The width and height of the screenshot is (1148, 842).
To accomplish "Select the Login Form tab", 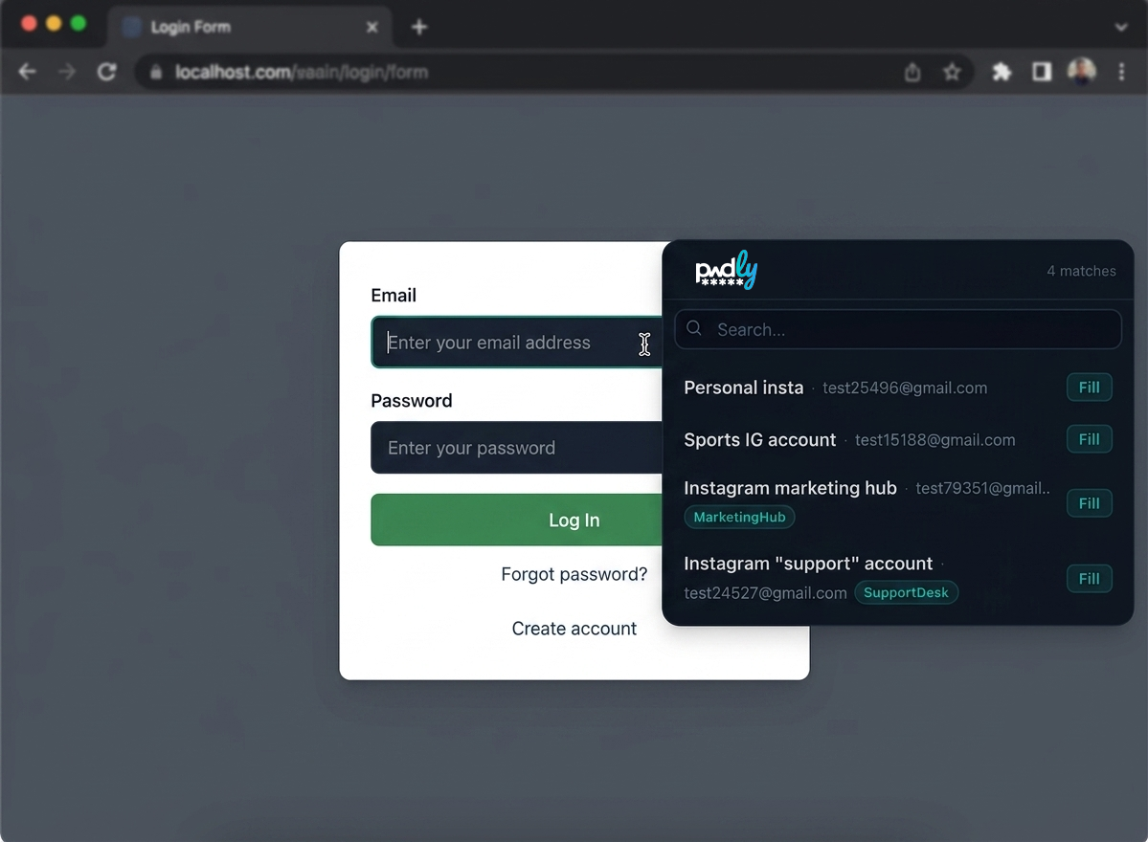I will [249, 27].
